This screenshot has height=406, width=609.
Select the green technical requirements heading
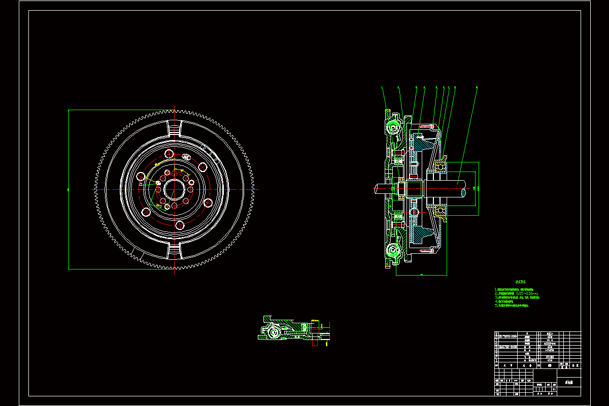tap(521, 282)
